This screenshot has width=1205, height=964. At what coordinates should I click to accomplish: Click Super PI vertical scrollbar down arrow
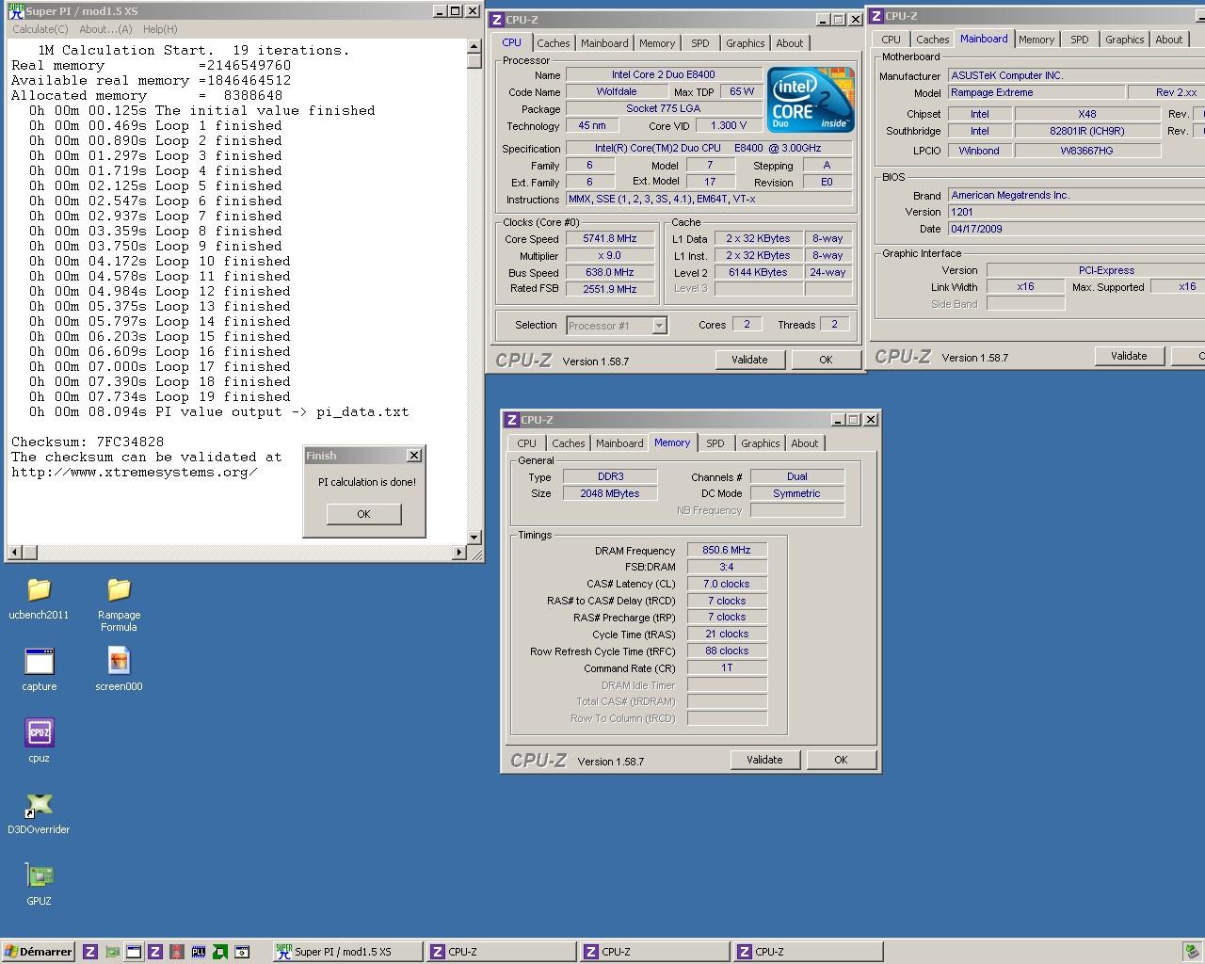474,537
